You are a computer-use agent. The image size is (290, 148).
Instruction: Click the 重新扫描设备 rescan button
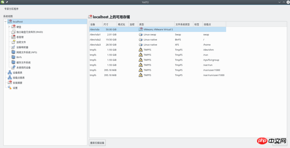tap(97, 143)
